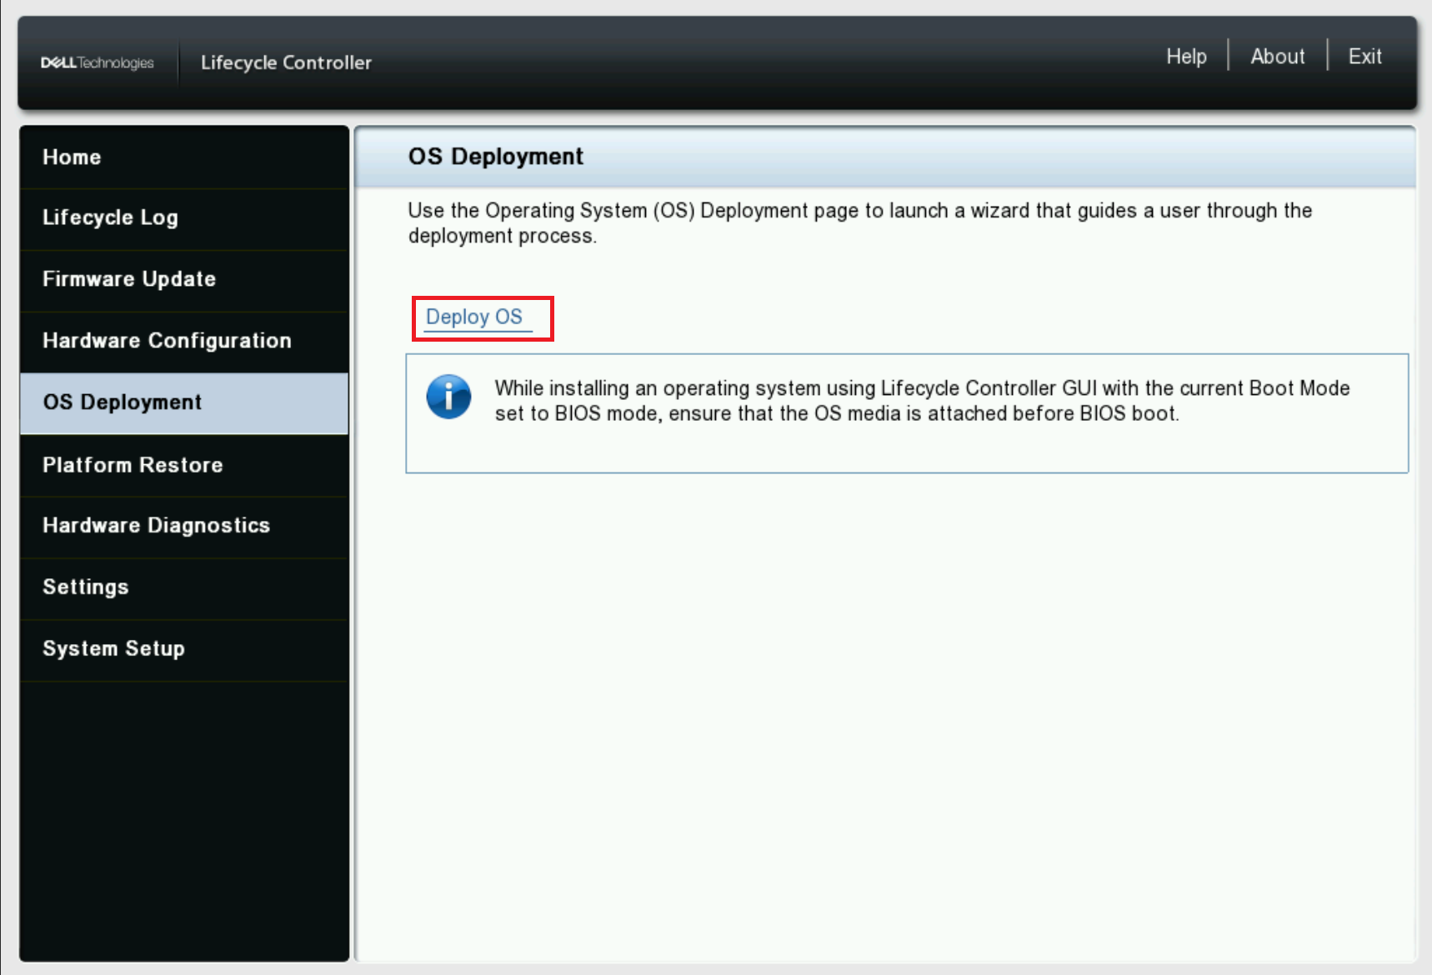Click the BIOS boot mode notice box
The width and height of the screenshot is (1432, 975).
[x=906, y=414]
